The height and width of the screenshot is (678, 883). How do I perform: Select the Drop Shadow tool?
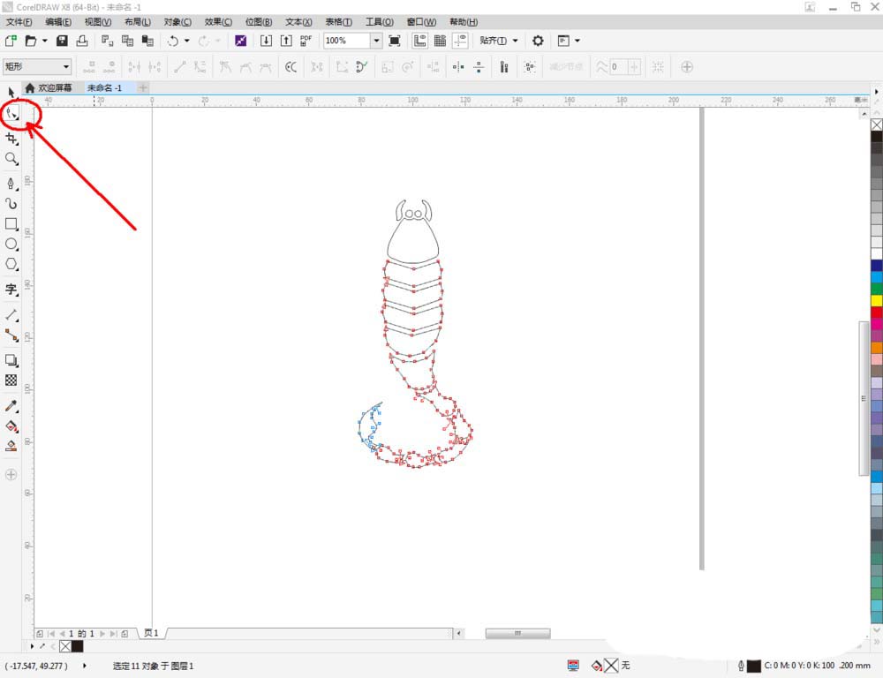click(11, 360)
